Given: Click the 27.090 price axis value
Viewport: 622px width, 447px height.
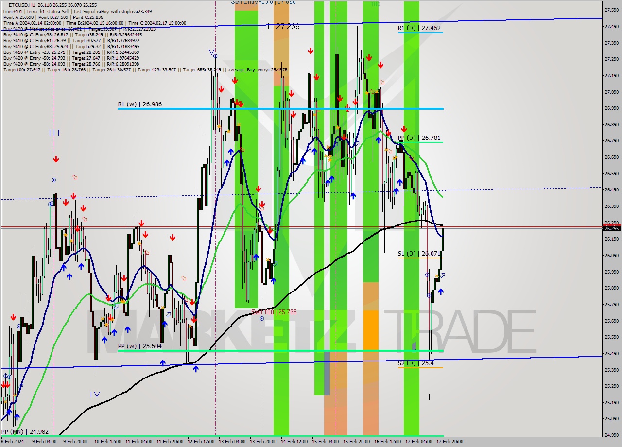Looking at the screenshot, I should (x=612, y=92).
